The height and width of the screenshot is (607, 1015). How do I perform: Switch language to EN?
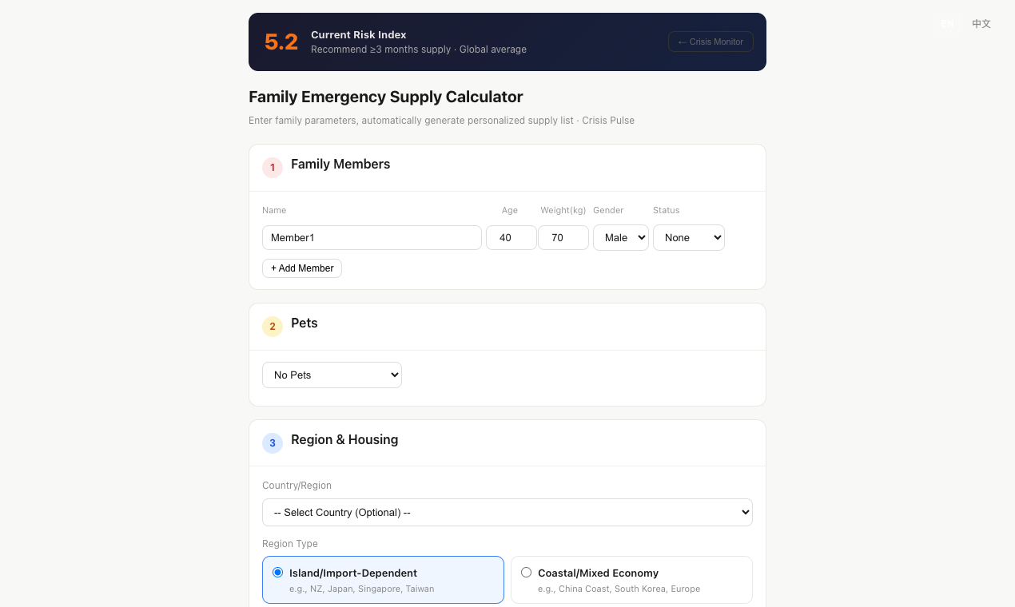click(947, 24)
